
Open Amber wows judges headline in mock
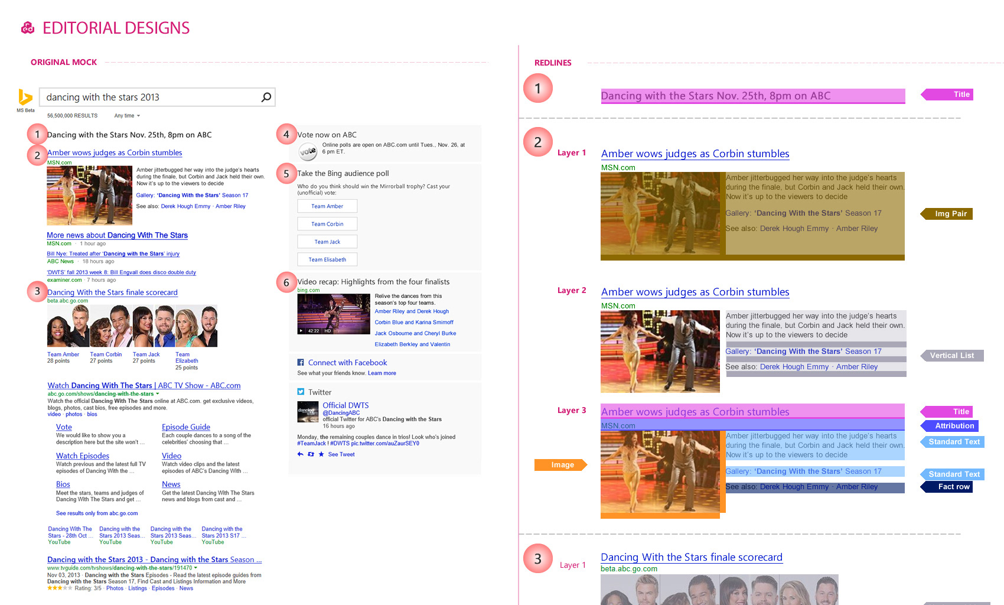(x=115, y=152)
